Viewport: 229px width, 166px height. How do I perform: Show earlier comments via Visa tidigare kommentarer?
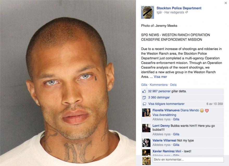(x=166, y=104)
